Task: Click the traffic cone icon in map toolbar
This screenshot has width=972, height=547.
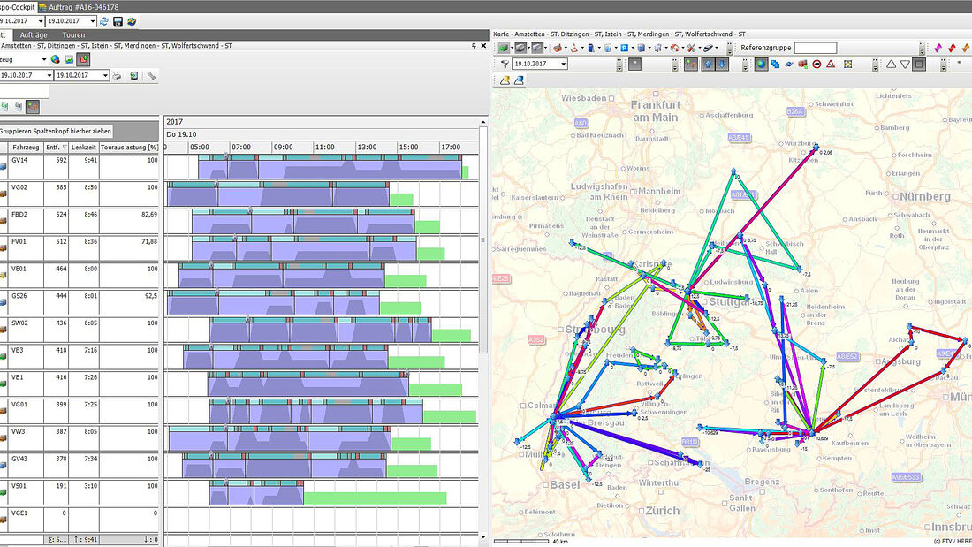Action: click(574, 48)
